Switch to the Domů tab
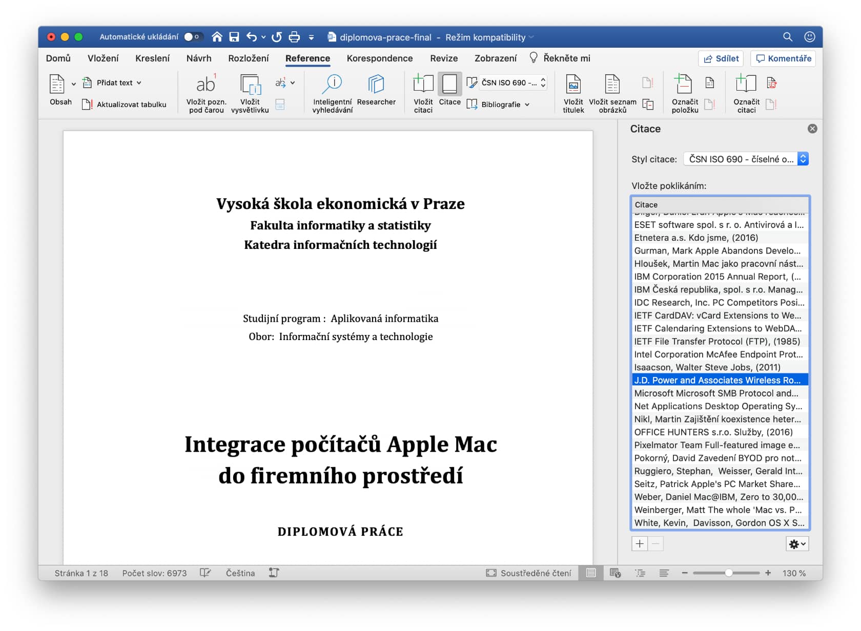 click(x=58, y=58)
